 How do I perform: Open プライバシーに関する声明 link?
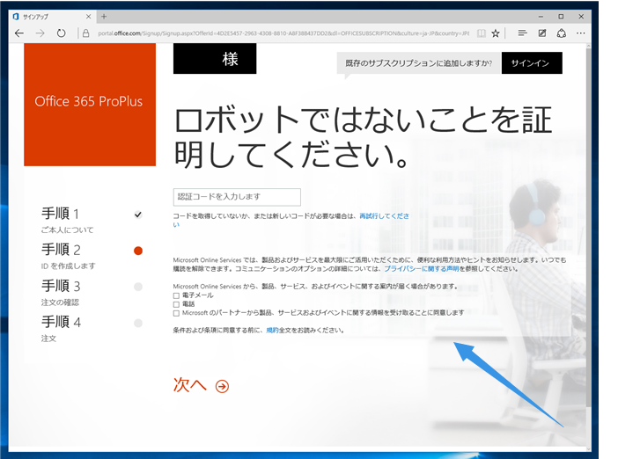click(422, 269)
